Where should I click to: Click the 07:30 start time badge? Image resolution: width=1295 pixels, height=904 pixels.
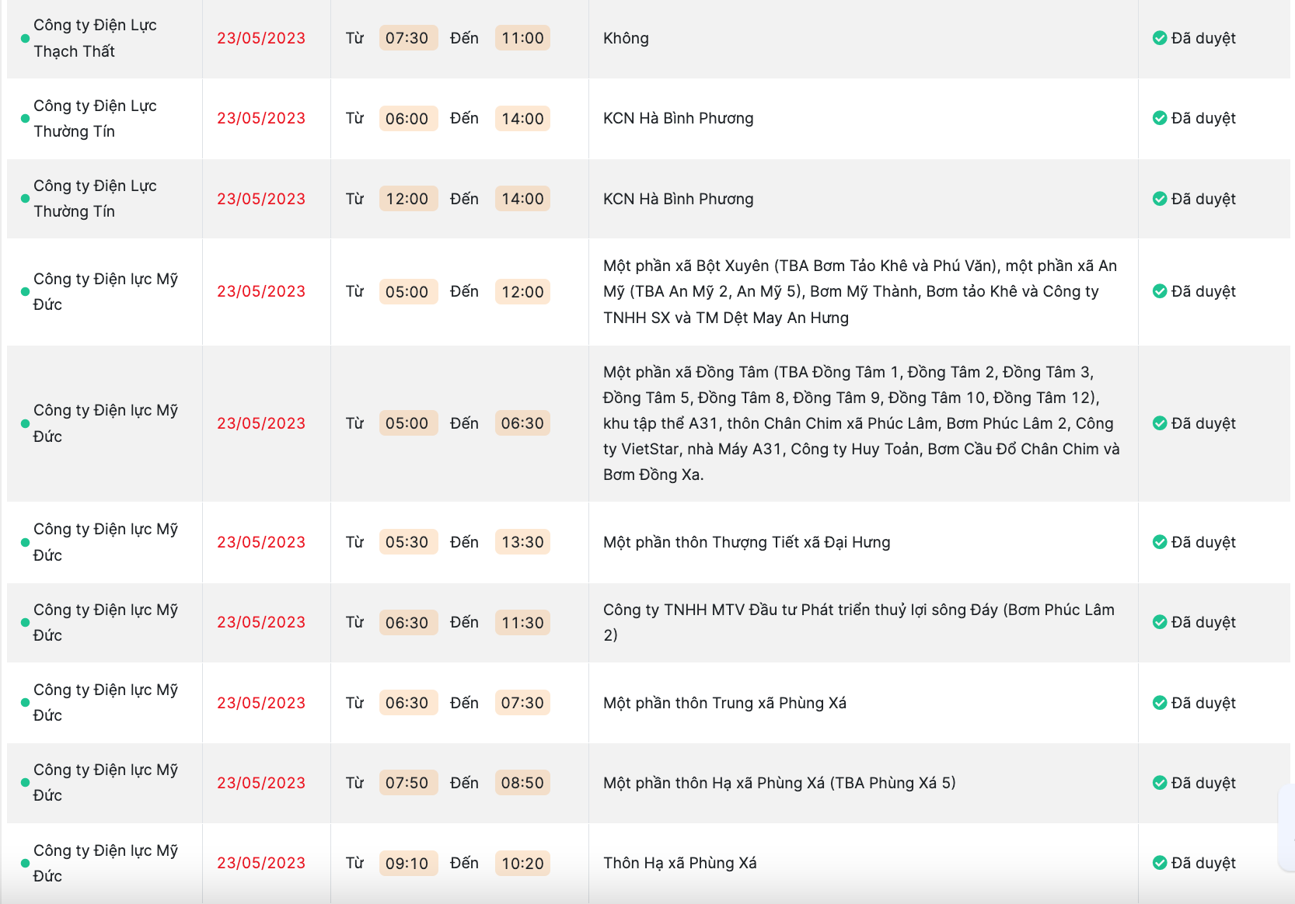point(407,38)
